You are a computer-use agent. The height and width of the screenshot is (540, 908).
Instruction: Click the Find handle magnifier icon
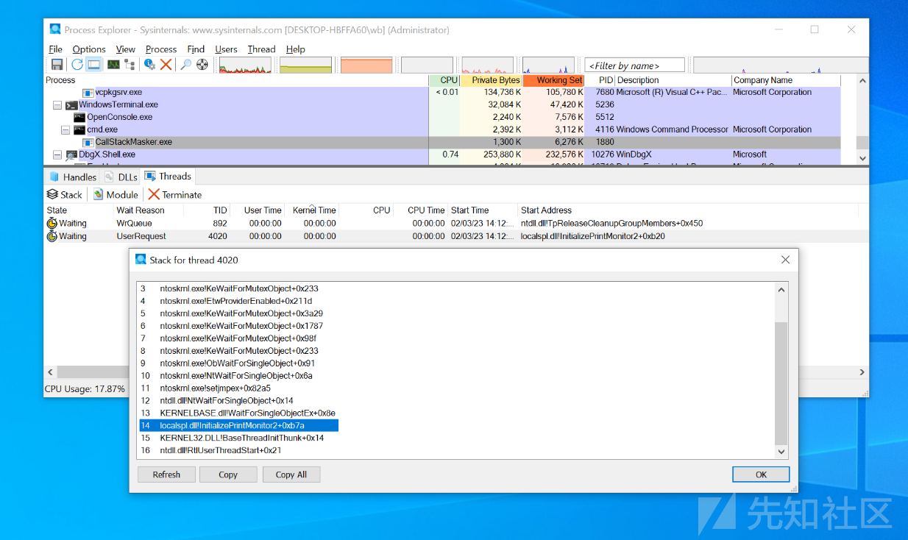pyautogui.click(x=186, y=65)
